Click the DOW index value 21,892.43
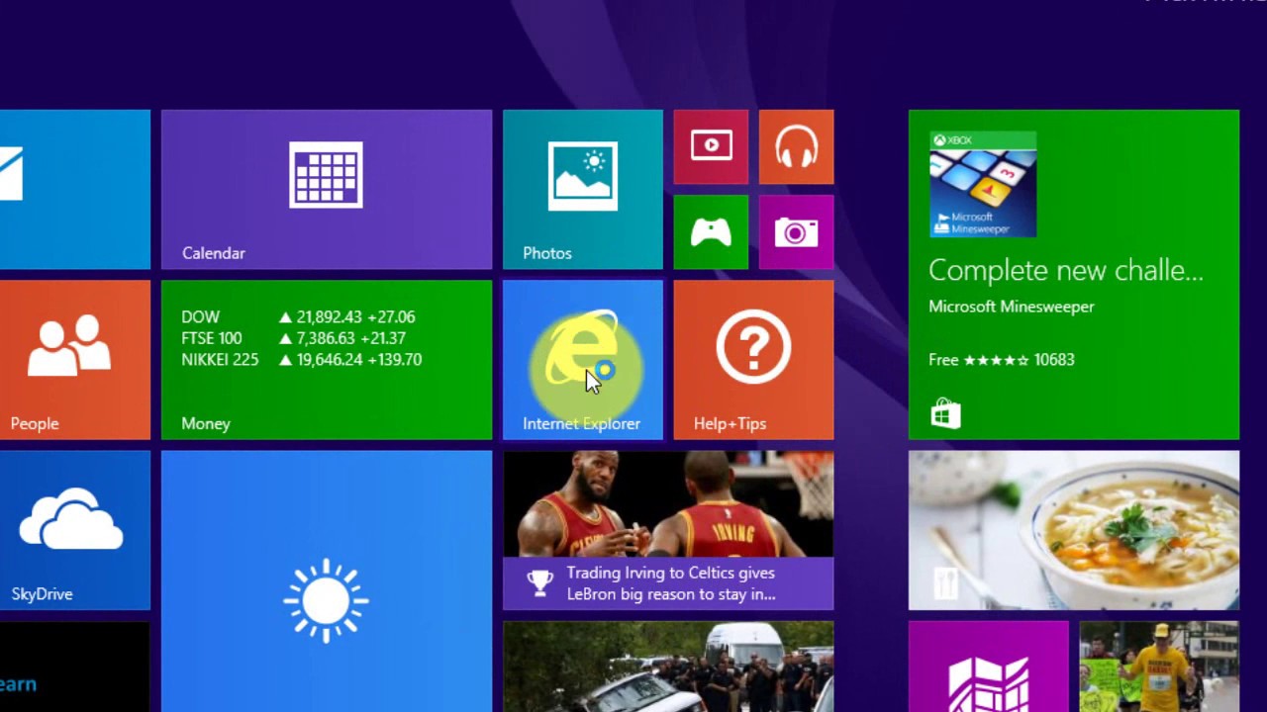 329,317
